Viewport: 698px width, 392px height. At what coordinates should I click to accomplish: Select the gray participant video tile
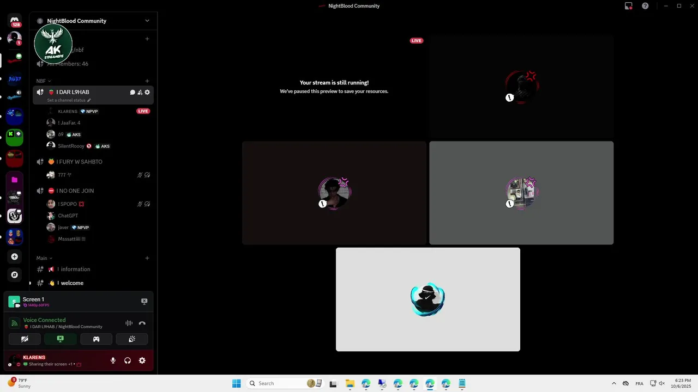pyautogui.click(x=521, y=193)
